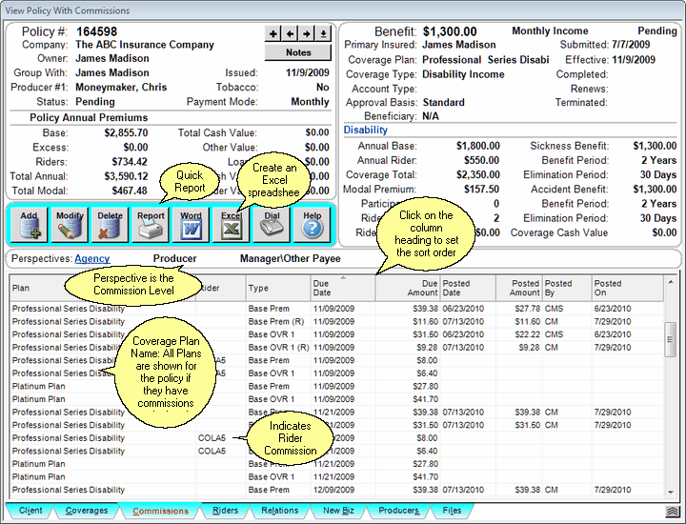Switch to the Riders tab
The width and height of the screenshot is (686, 524).
(x=225, y=511)
